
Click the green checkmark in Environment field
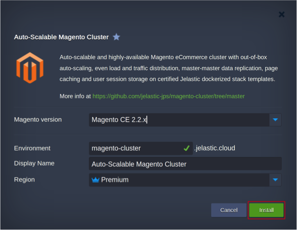186,148
